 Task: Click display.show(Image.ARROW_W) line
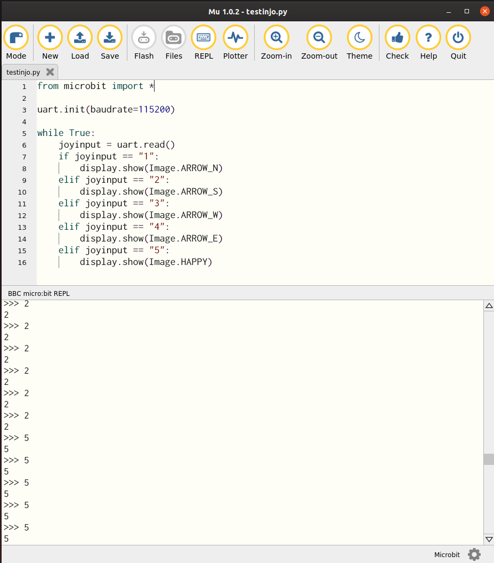pyautogui.click(x=151, y=215)
